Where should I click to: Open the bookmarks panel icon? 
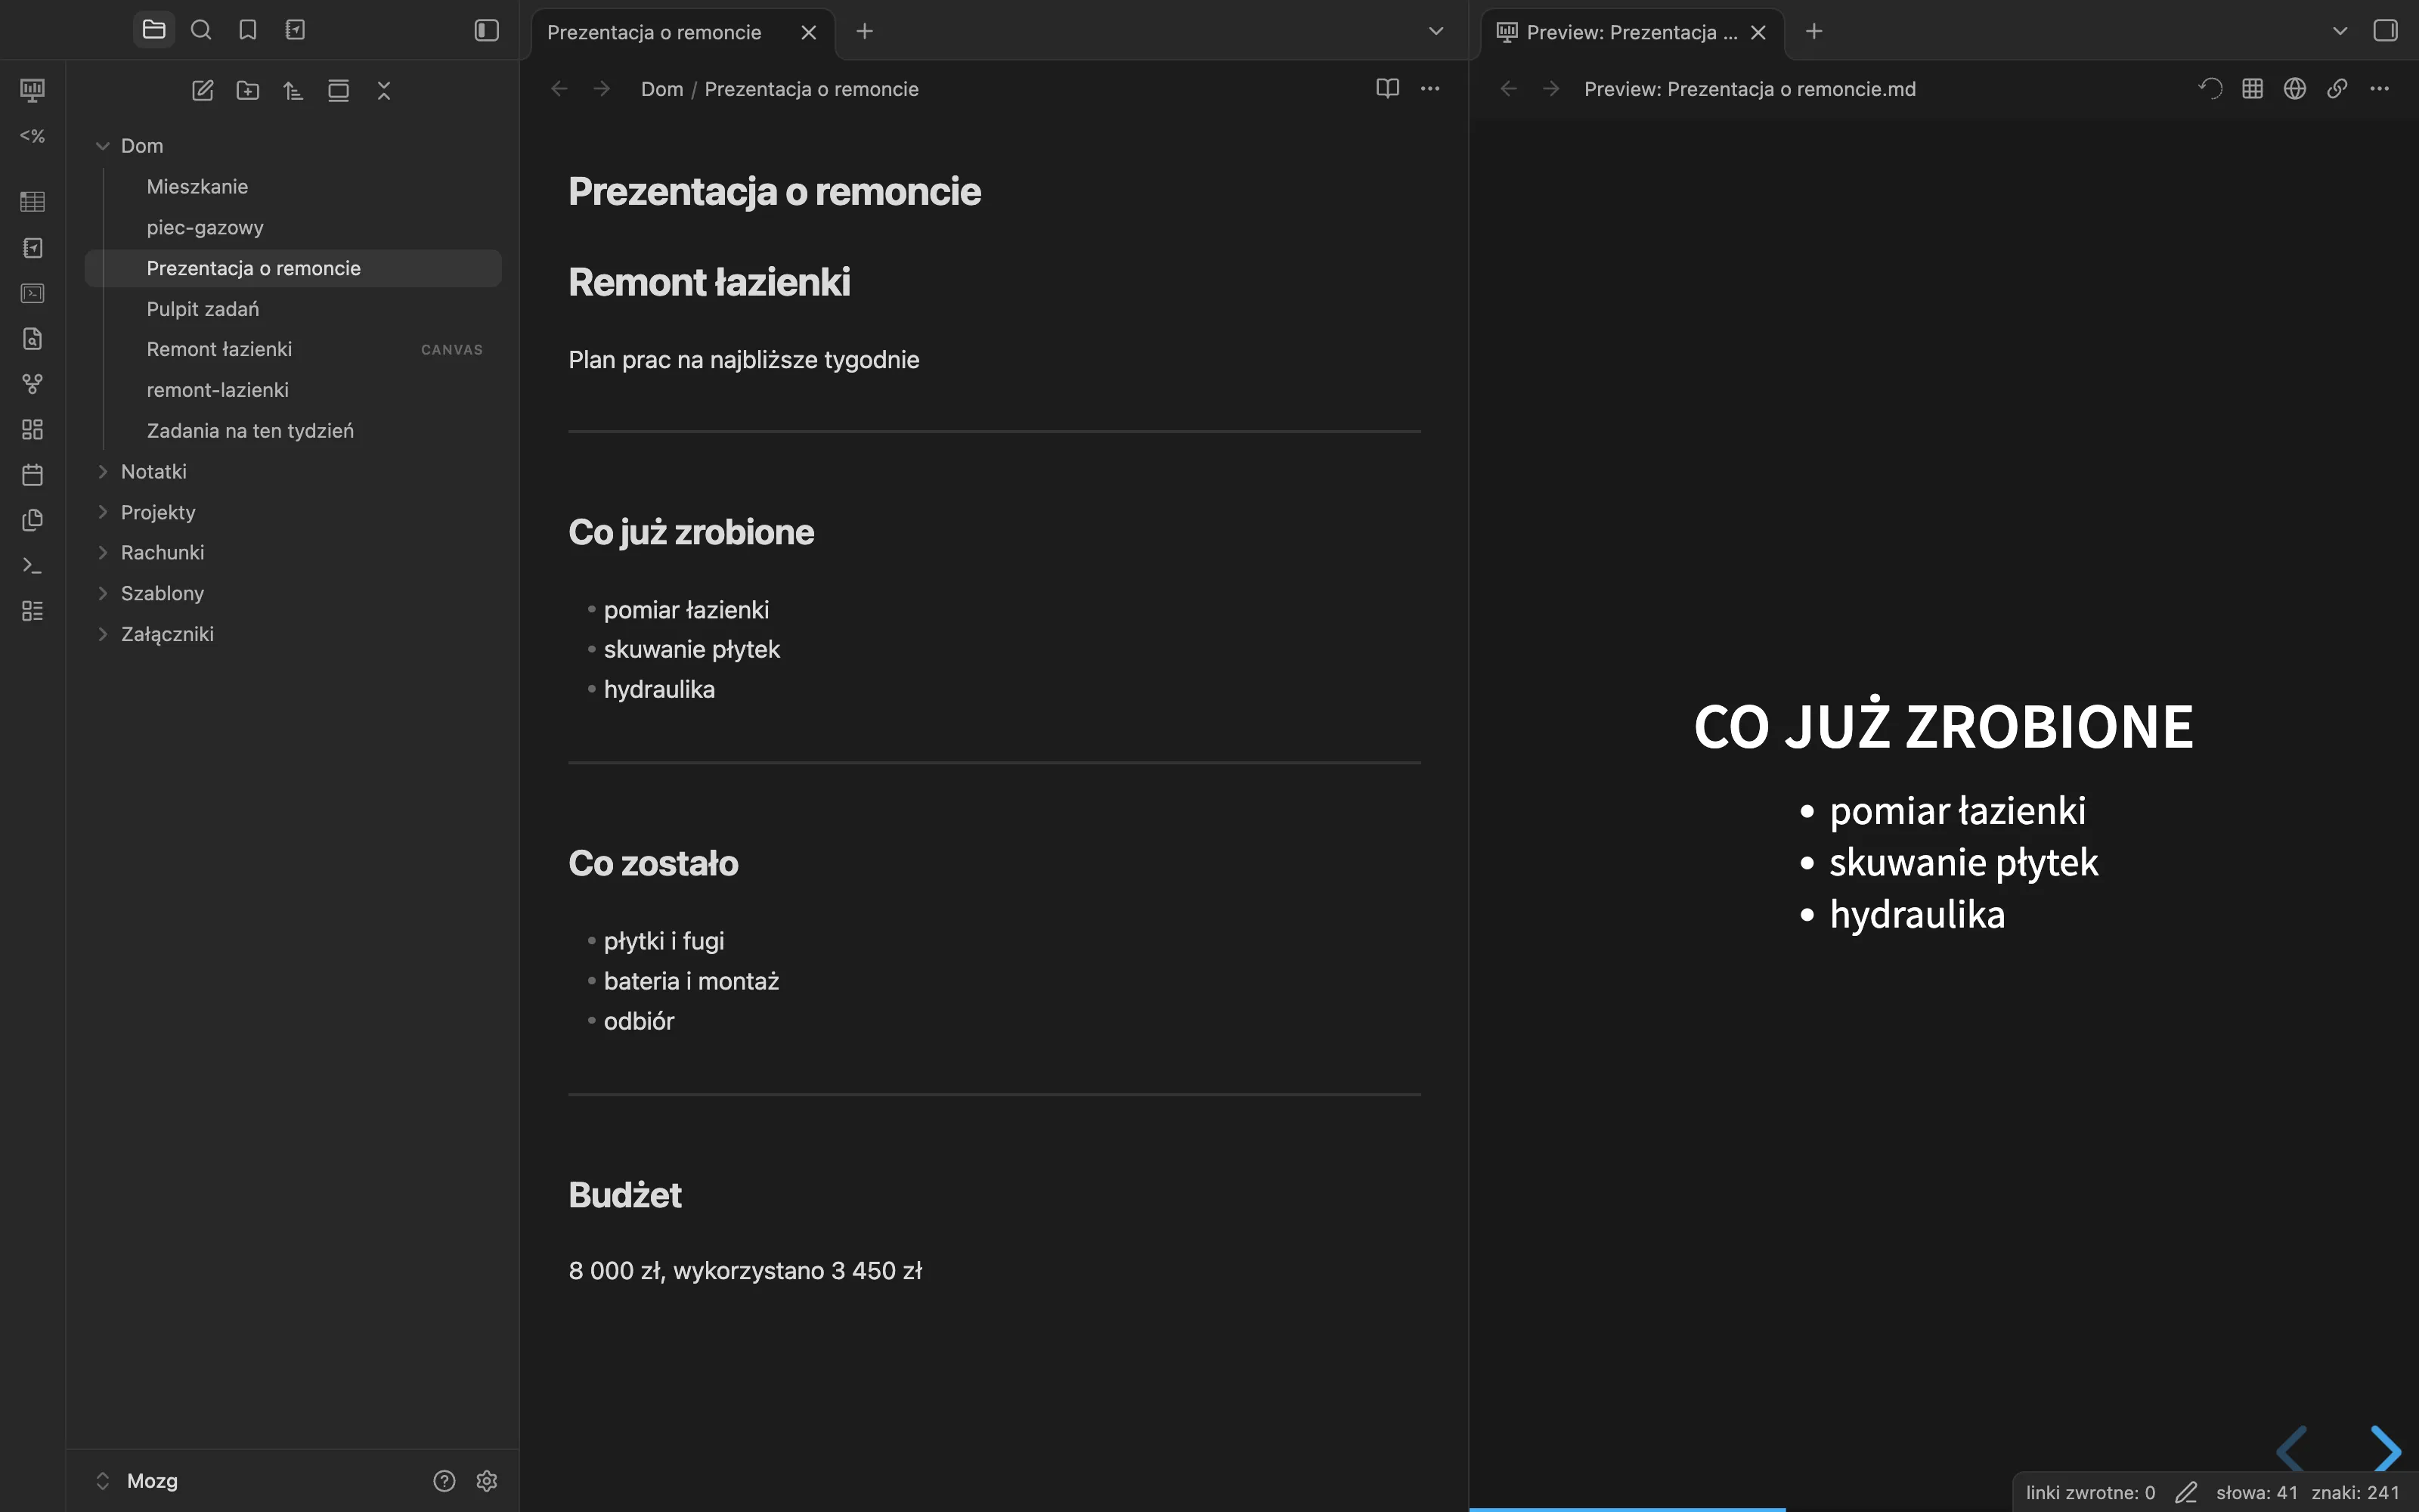pyautogui.click(x=248, y=30)
